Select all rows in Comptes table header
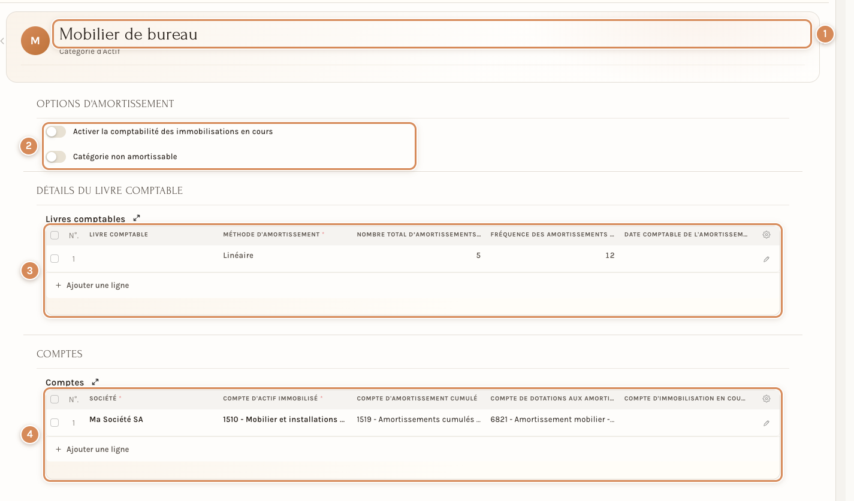Viewport: 854px width, 501px height. 55,399
